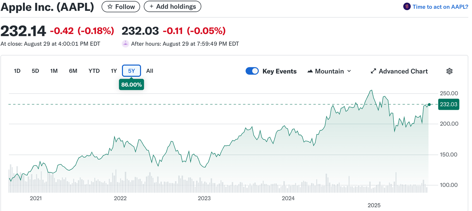The height and width of the screenshot is (211, 472).
Task: Click the green endpoint dot on chart
Action: (429, 105)
